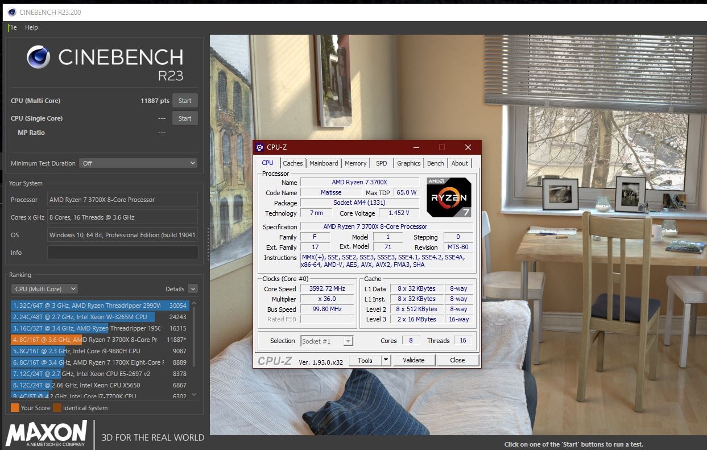Click the AMD Ryzen 7 badge in CPU-Z
The height and width of the screenshot is (450, 707).
448,197
